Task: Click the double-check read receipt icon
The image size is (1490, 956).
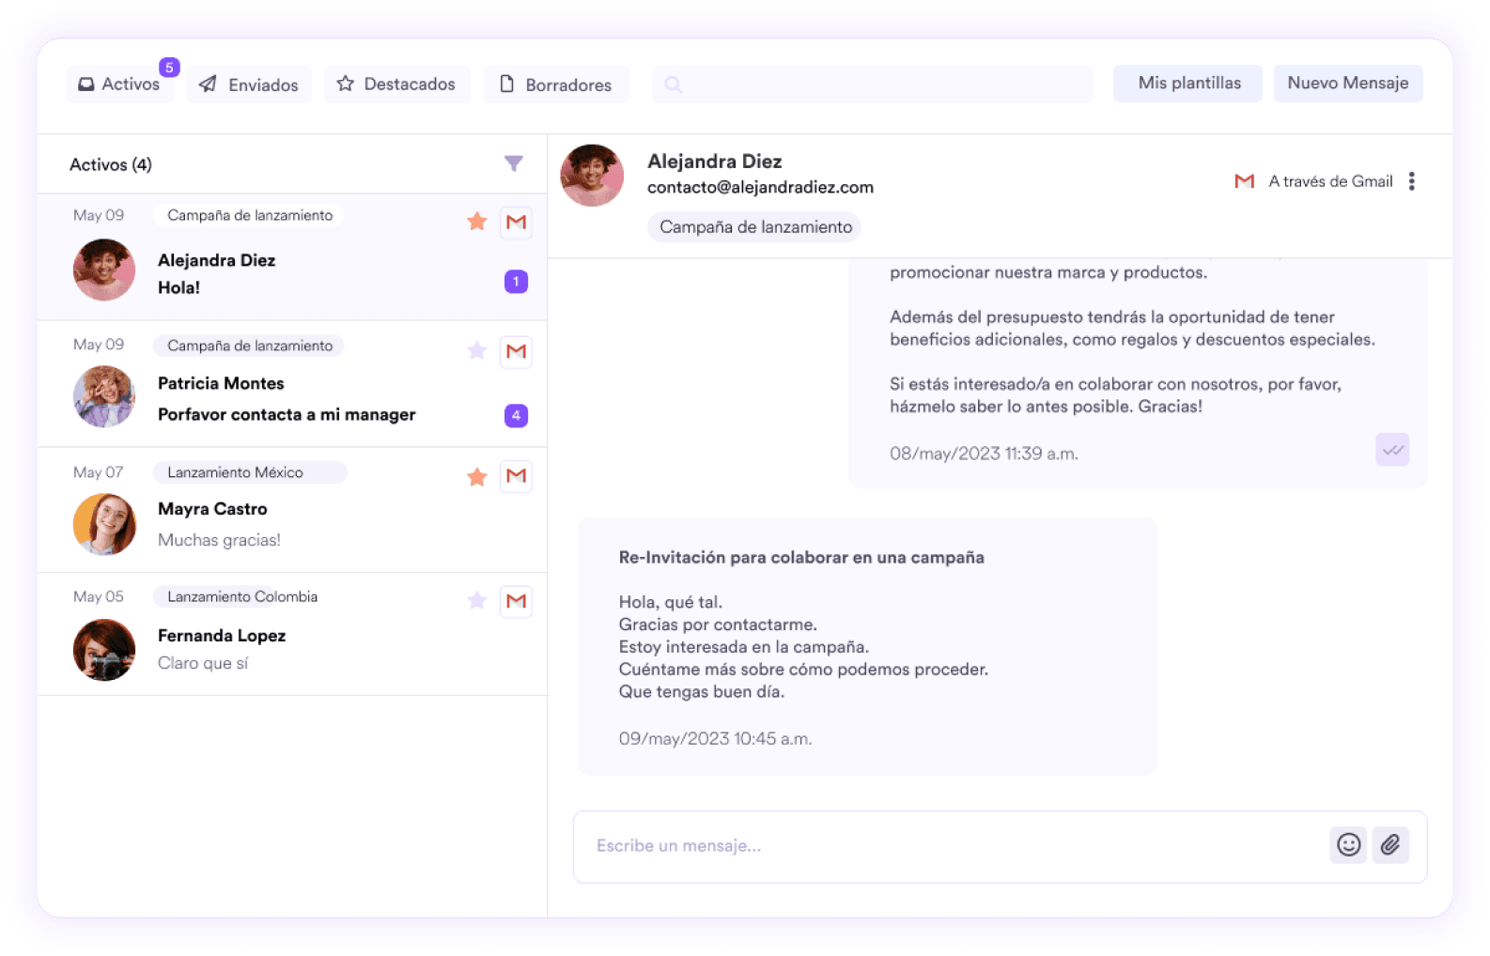Action: (x=1392, y=450)
